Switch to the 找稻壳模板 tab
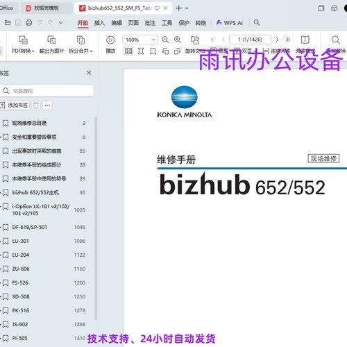 click(46, 8)
